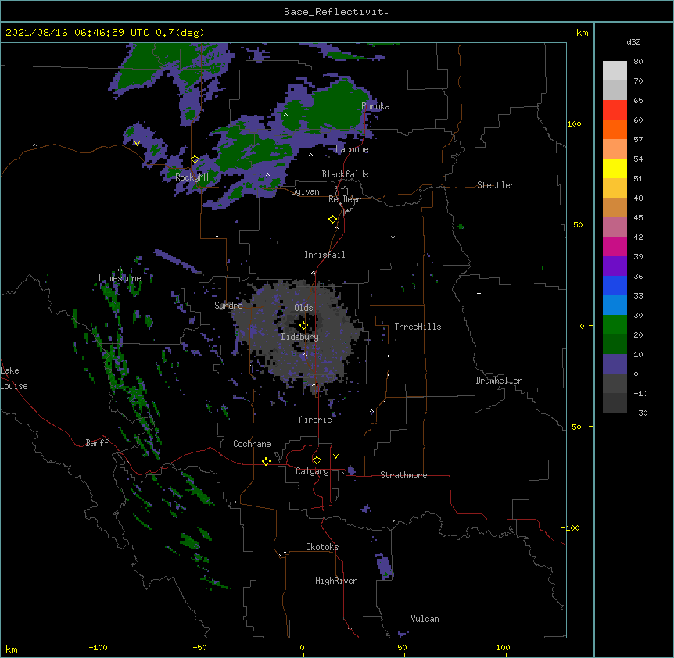Click the yellow diamond marker below Cochrane
674x658 pixels.
coord(266,461)
